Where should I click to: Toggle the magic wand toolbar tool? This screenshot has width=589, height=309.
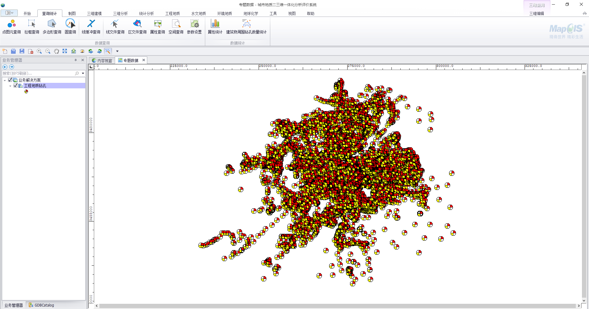click(x=108, y=51)
